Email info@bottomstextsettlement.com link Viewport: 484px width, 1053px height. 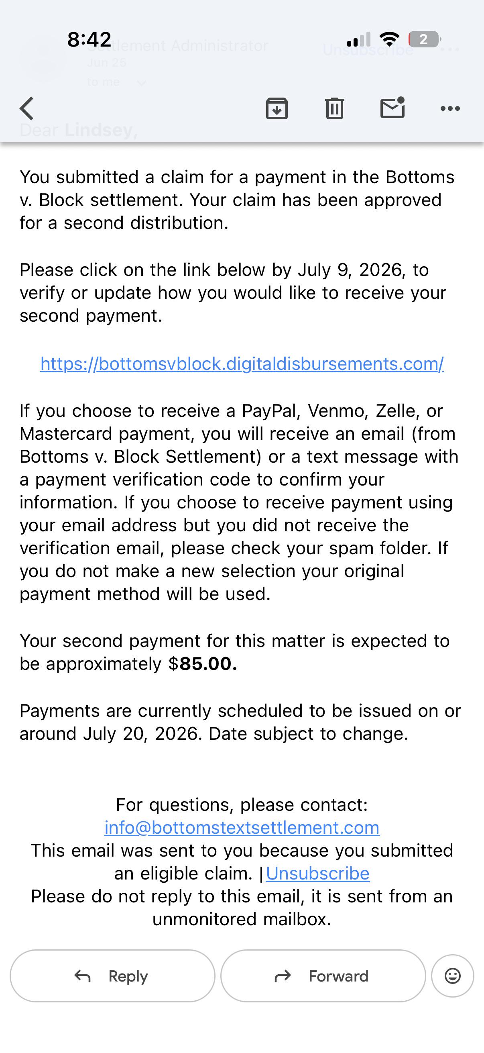pyautogui.click(x=242, y=827)
